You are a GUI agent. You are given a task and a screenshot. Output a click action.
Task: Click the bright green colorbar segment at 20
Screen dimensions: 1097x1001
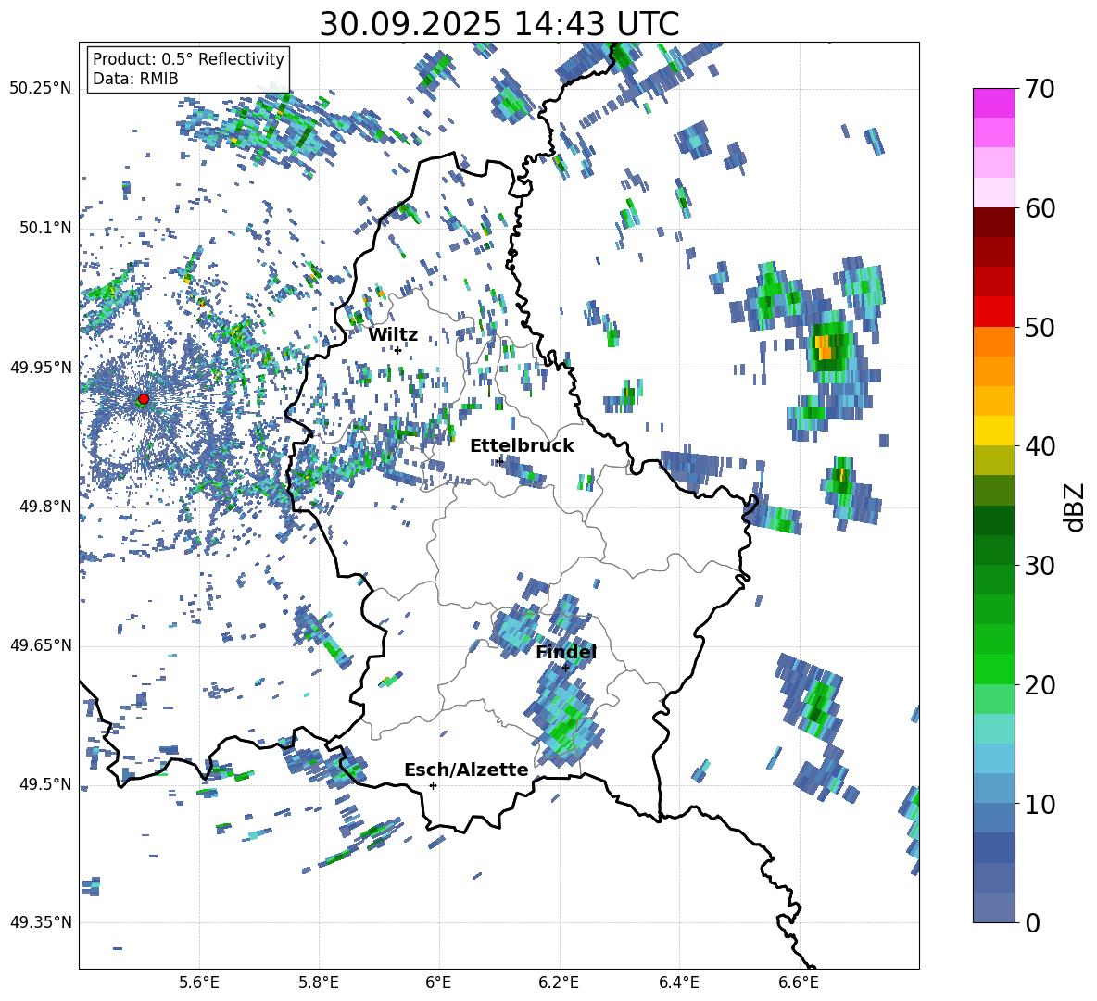[993, 669]
